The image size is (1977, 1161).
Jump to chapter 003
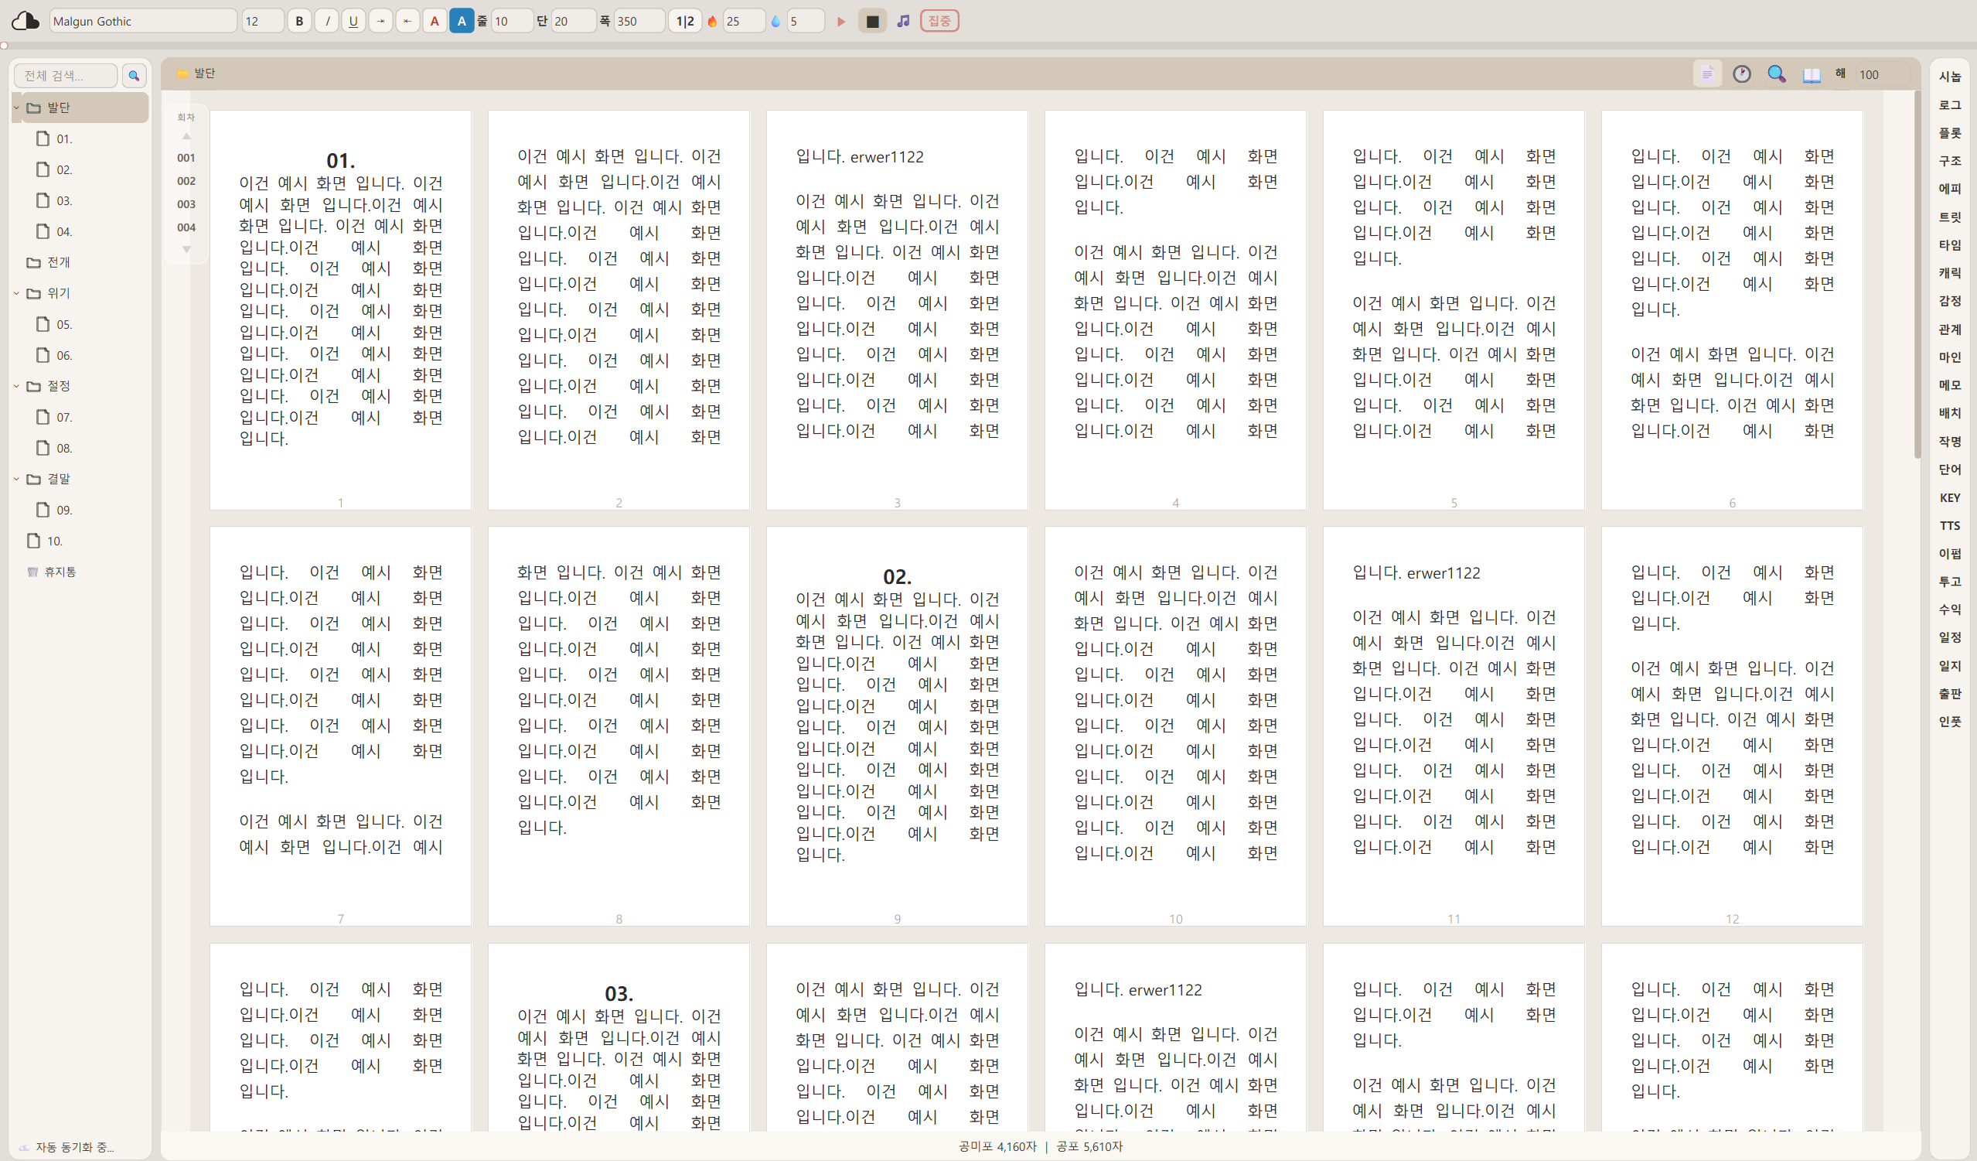pyautogui.click(x=186, y=204)
